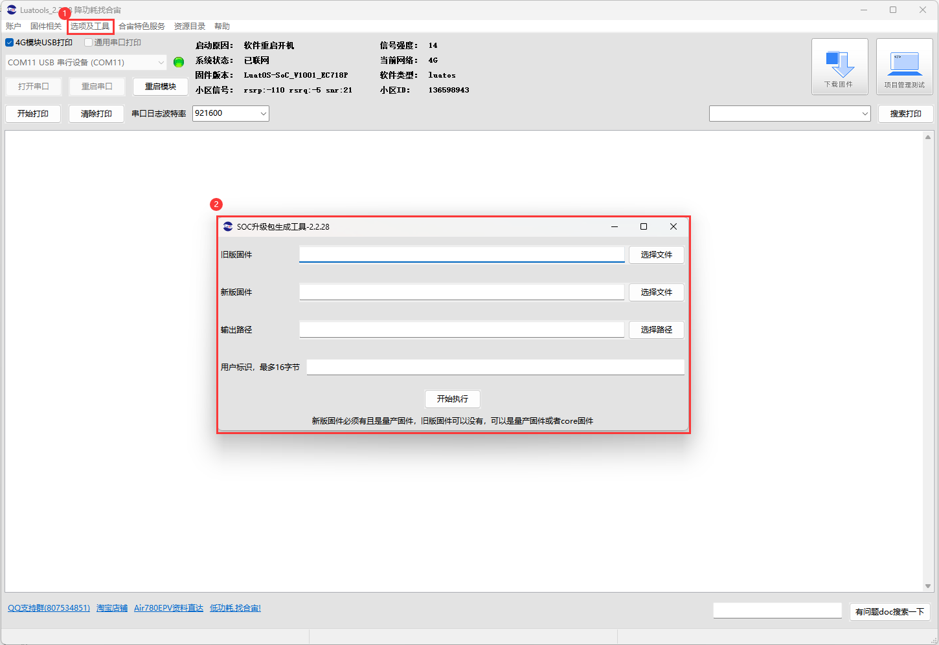Close the SOC升级包生成工具 dialog

673,226
